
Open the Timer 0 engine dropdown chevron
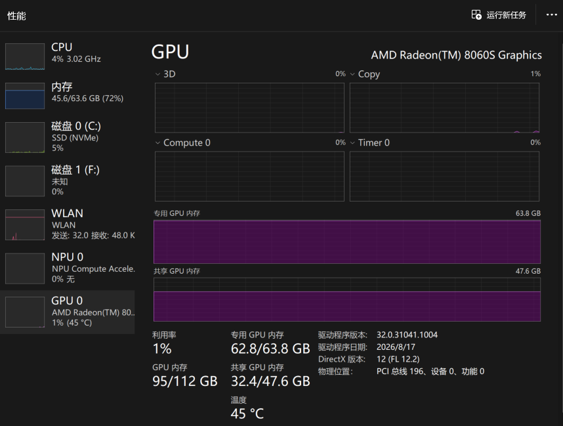coord(352,143)
